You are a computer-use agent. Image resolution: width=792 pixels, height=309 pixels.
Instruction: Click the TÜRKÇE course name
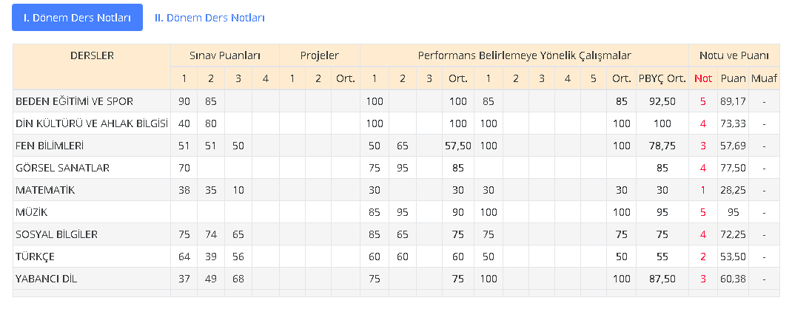(36, 257)
